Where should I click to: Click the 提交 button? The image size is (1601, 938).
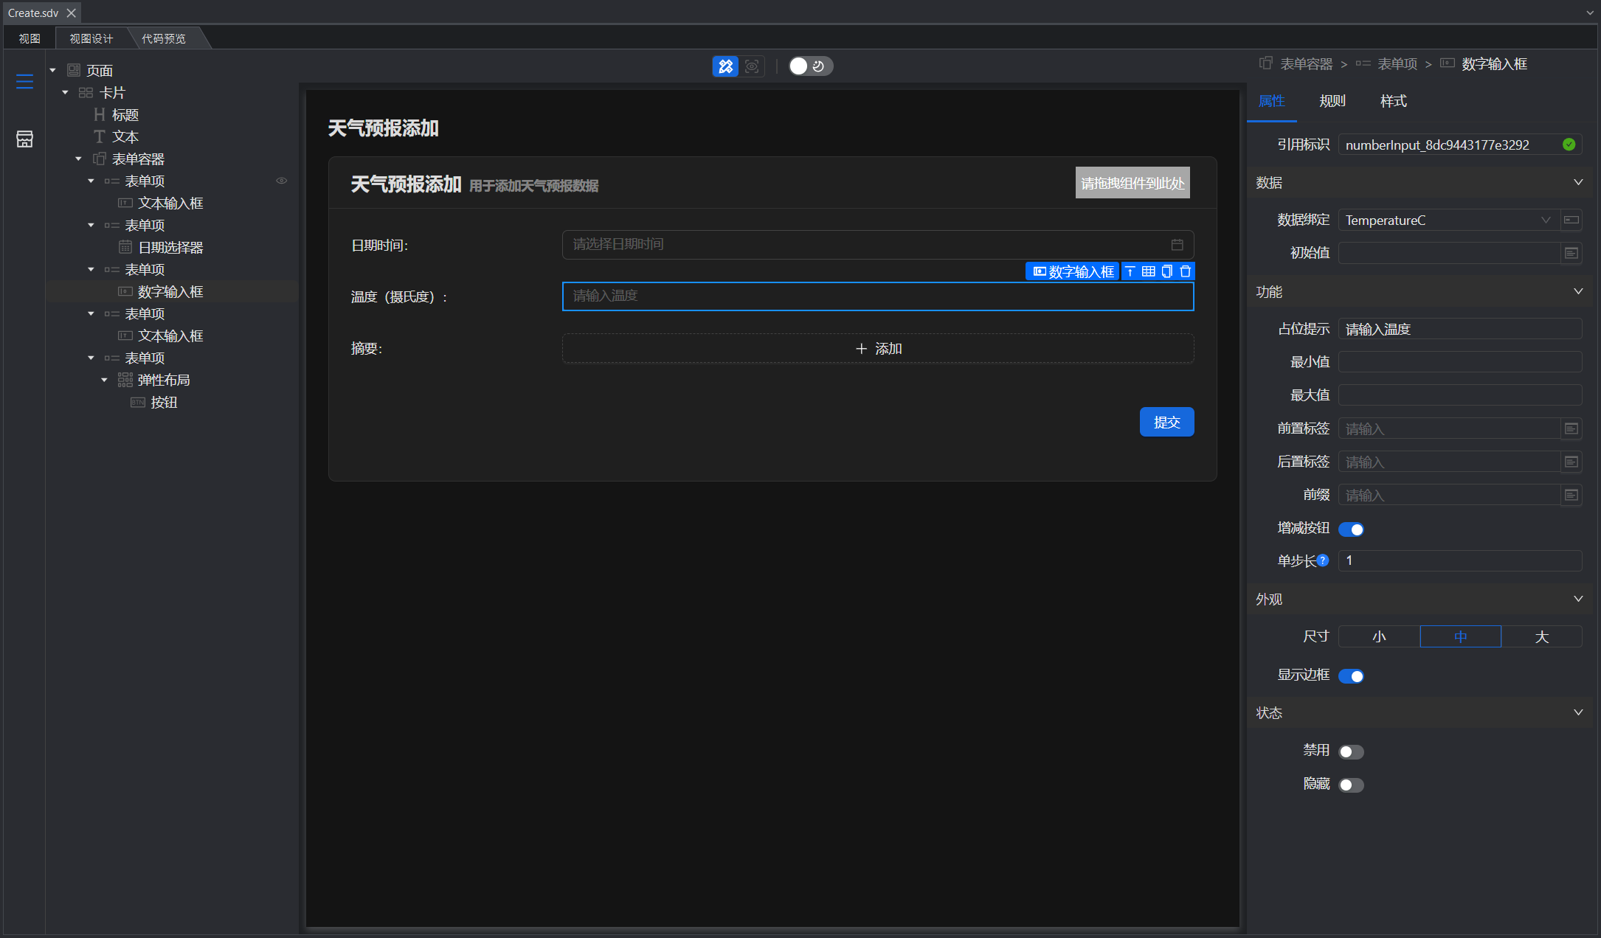tap(1166, 422)
